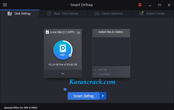The height and width of the screenshot is (110, 174).
Task: Start the Smart Defrag button
Action: click(84, 96)
